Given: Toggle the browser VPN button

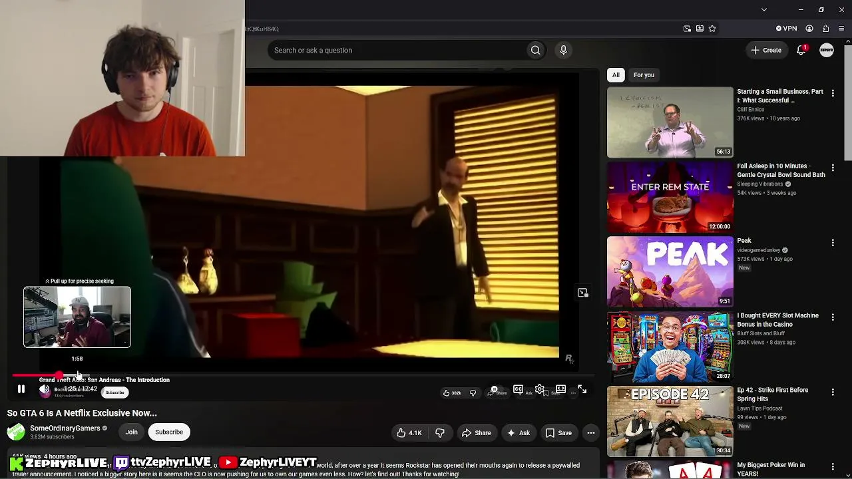Looking at the screenshot, I should [786, 29].
